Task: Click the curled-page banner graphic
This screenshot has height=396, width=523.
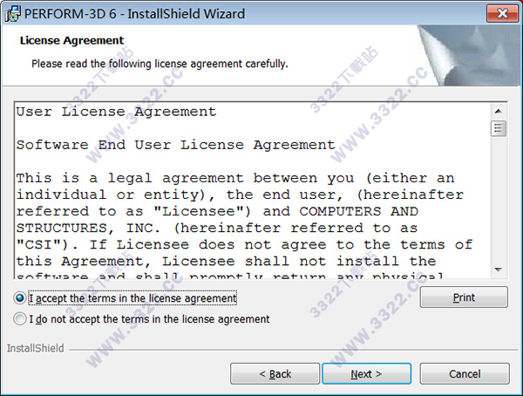Action: click(x=470, y=56)
